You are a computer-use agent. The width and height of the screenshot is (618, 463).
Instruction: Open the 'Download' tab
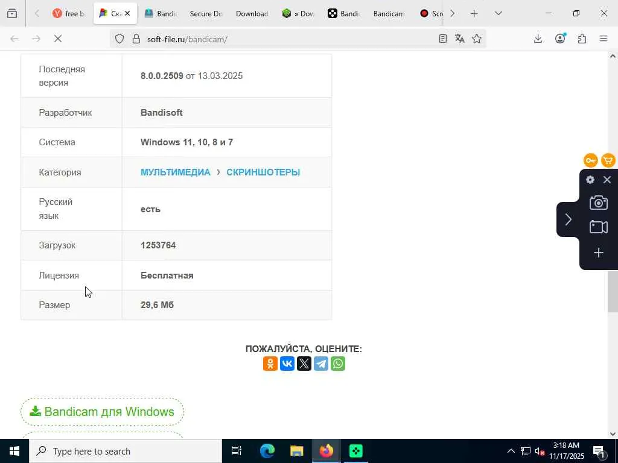(x=252, y=13)
